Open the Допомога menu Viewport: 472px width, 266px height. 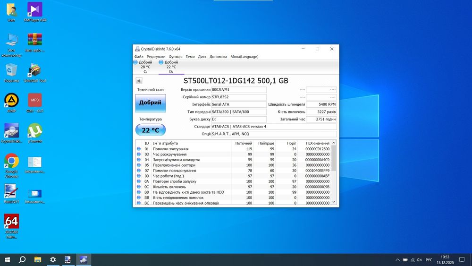pyautogui.click(x=218, y=57)
